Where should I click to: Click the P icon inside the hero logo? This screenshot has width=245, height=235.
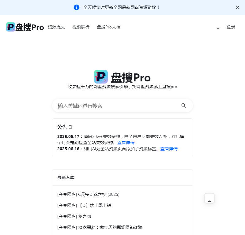coord(101,77)
